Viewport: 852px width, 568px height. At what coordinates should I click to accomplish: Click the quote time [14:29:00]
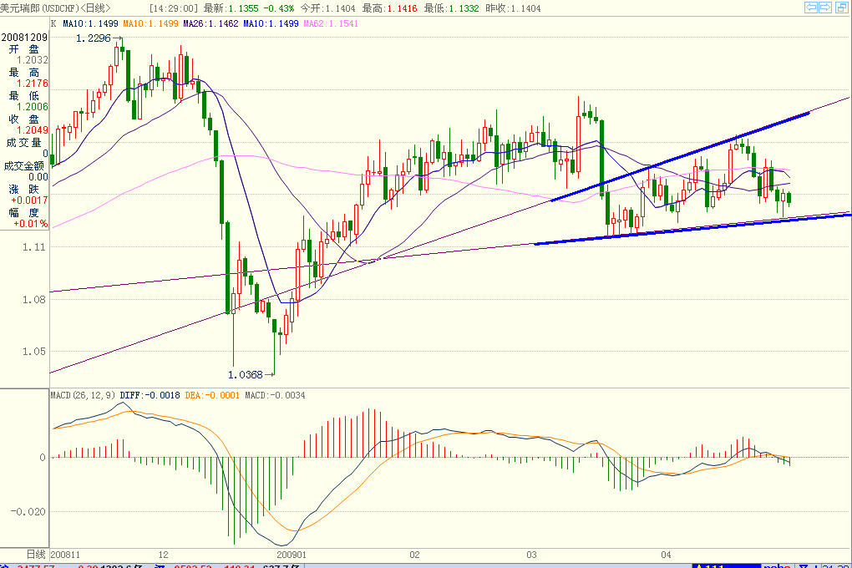point(174,8)
